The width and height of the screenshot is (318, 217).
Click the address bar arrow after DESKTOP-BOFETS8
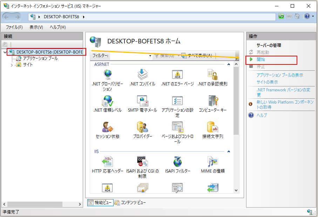point(83,17)
